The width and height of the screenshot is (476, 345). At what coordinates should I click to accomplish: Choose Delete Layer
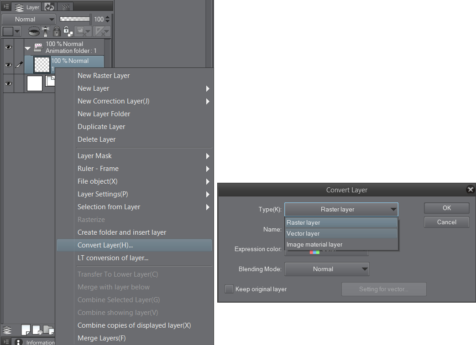tap(134, 139)
